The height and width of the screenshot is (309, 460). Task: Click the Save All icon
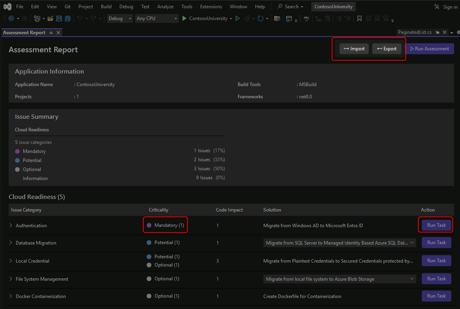pos(68,18)
